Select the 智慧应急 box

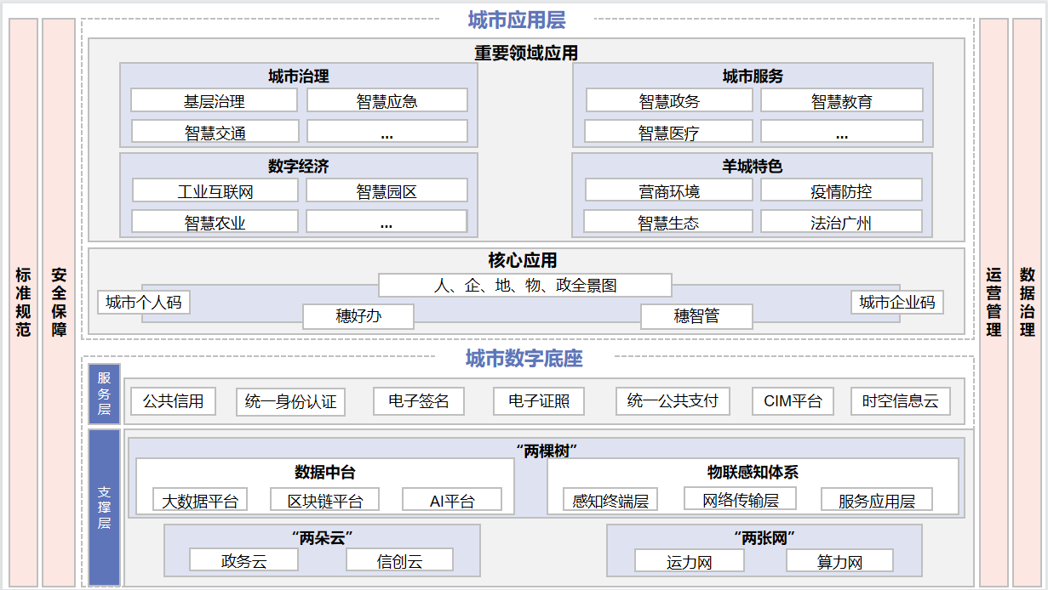[387, 101]
